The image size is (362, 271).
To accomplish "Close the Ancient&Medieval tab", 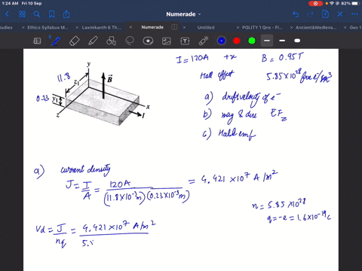I will pyautogui.click(x=291, y=27).
